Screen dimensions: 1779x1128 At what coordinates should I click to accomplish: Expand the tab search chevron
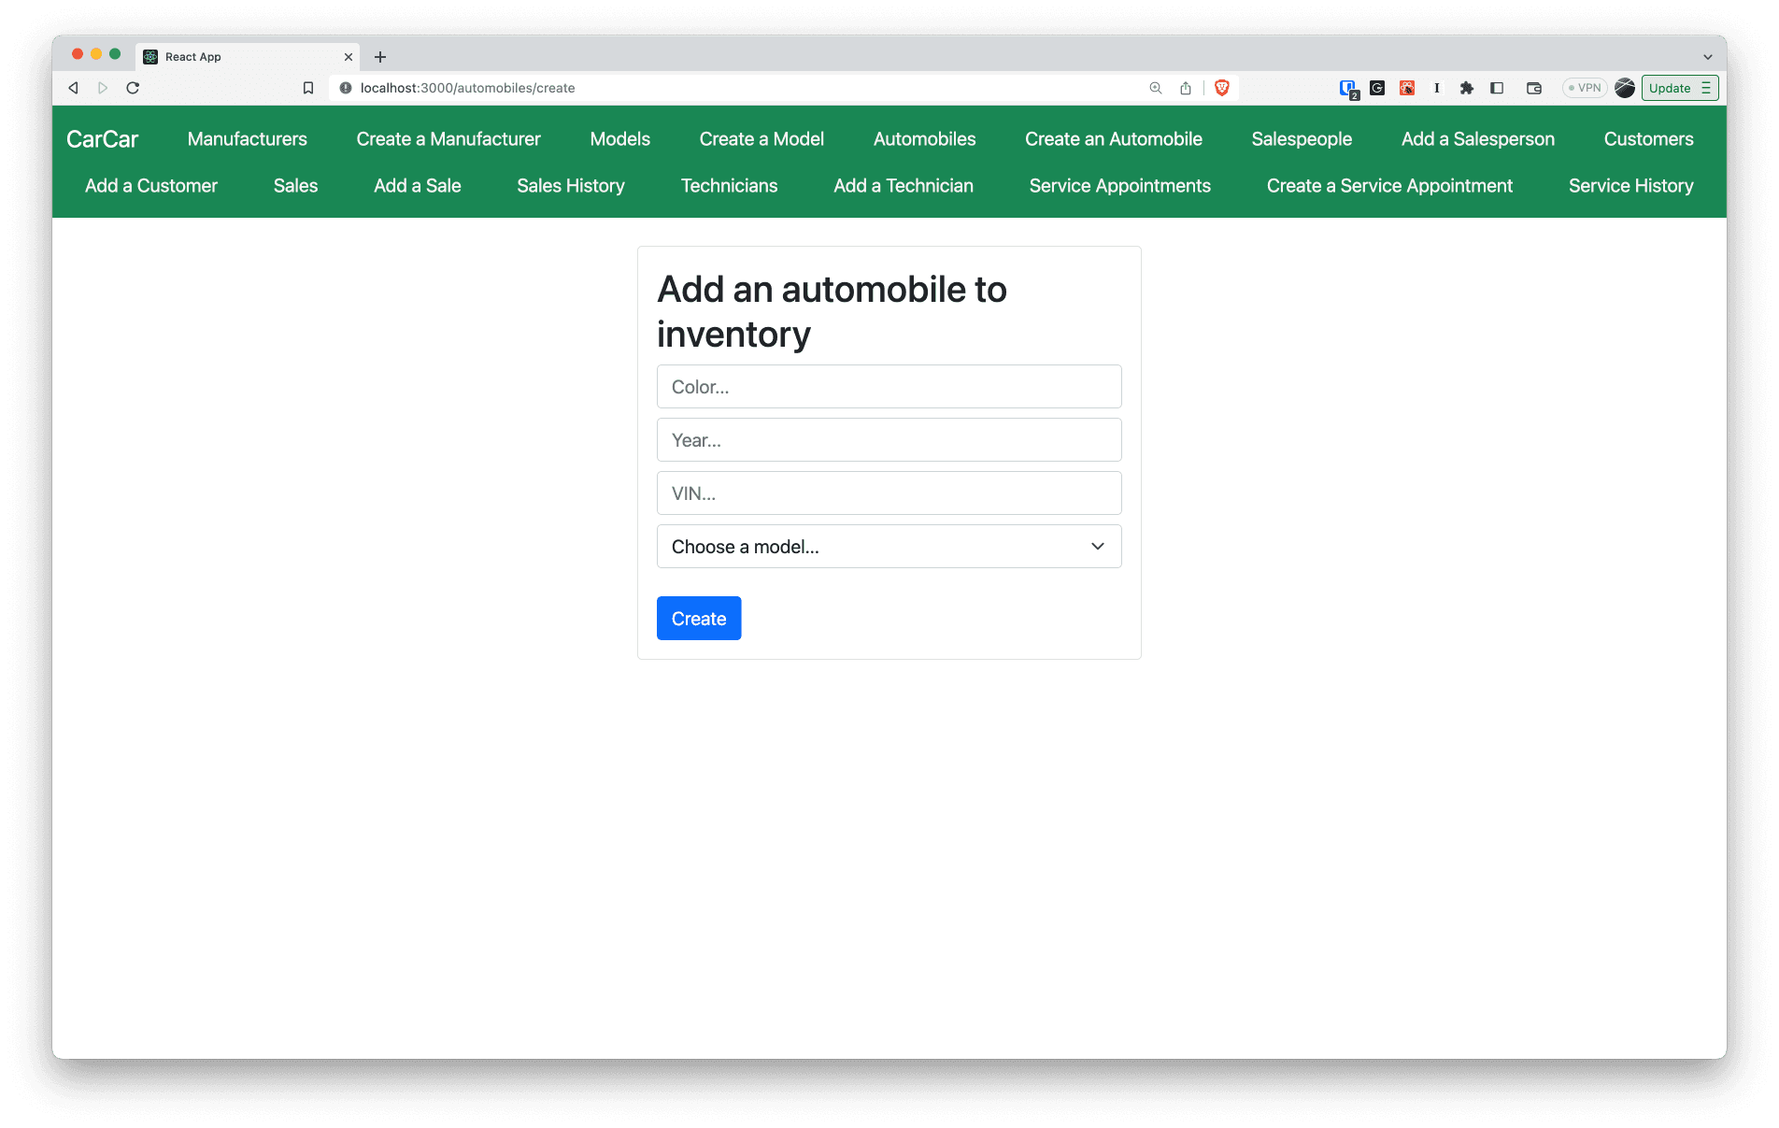tap(1708, 57)
